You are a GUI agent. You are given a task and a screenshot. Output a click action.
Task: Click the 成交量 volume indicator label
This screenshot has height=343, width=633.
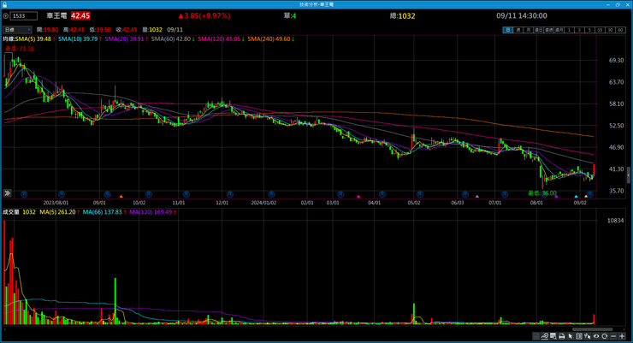tap(11, 211)
